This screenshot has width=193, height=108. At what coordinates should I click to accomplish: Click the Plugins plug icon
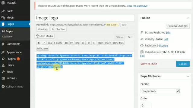[x=3, y=59]
